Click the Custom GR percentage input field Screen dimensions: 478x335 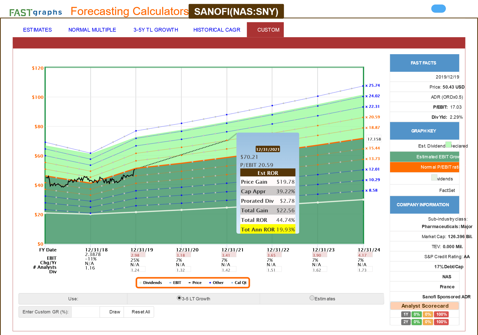pos(86,312)
